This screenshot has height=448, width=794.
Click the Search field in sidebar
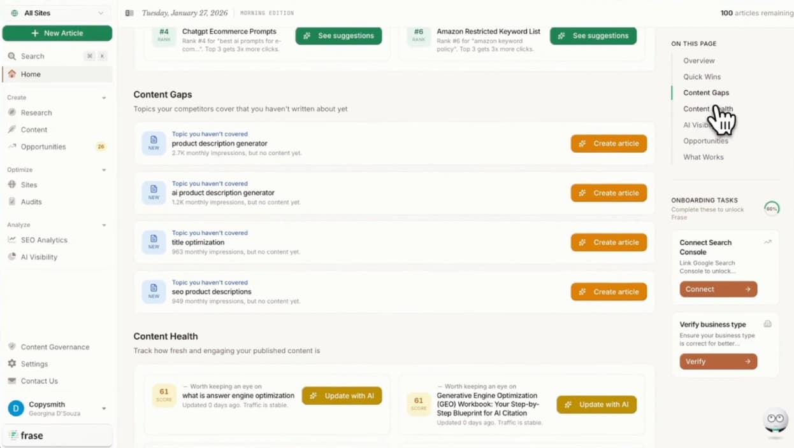point(57,56)
